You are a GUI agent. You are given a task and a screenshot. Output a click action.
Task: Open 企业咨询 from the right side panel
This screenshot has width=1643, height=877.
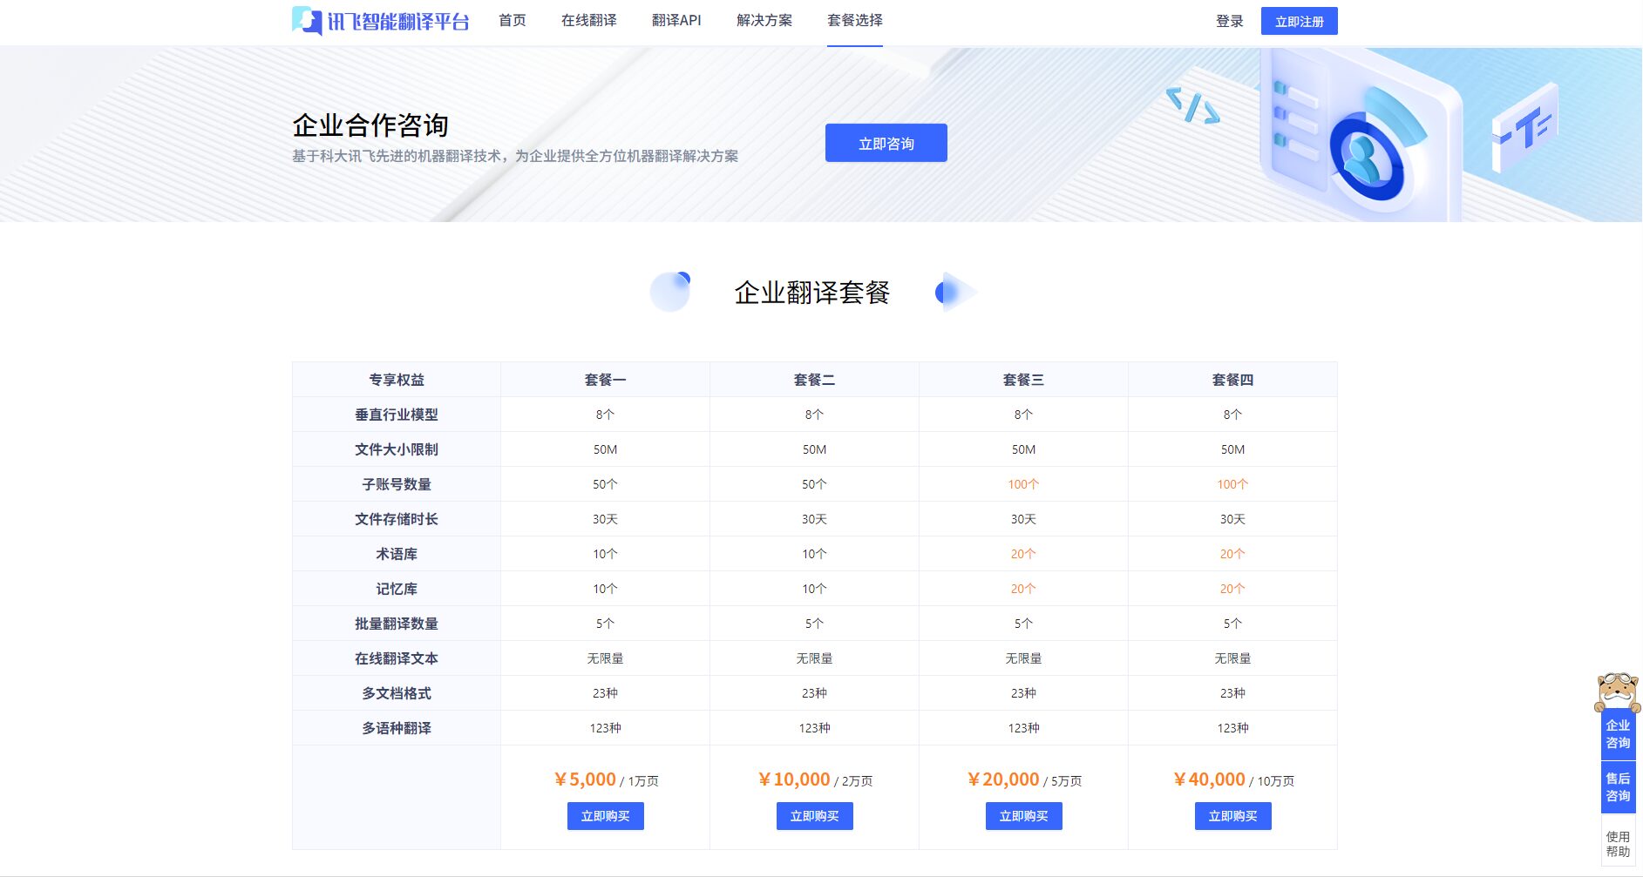pos(1618,736)
